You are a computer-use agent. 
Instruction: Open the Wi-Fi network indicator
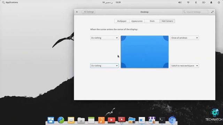188,2
